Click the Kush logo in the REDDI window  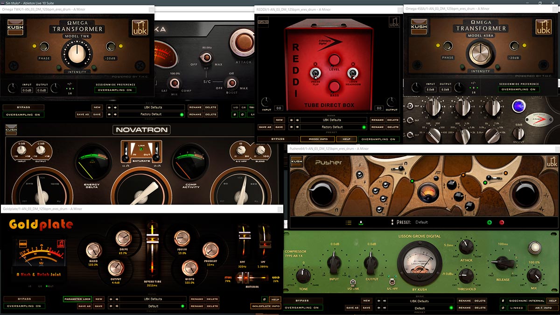click(x=263, y=21)
